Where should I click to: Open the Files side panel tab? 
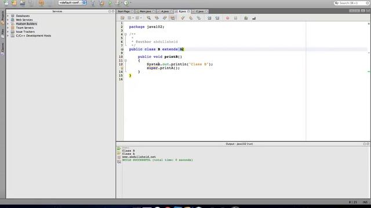(2, 34)
